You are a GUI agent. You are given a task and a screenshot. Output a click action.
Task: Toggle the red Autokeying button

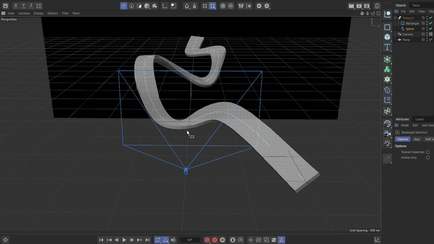pyautogui.click(x=214, y=240)
